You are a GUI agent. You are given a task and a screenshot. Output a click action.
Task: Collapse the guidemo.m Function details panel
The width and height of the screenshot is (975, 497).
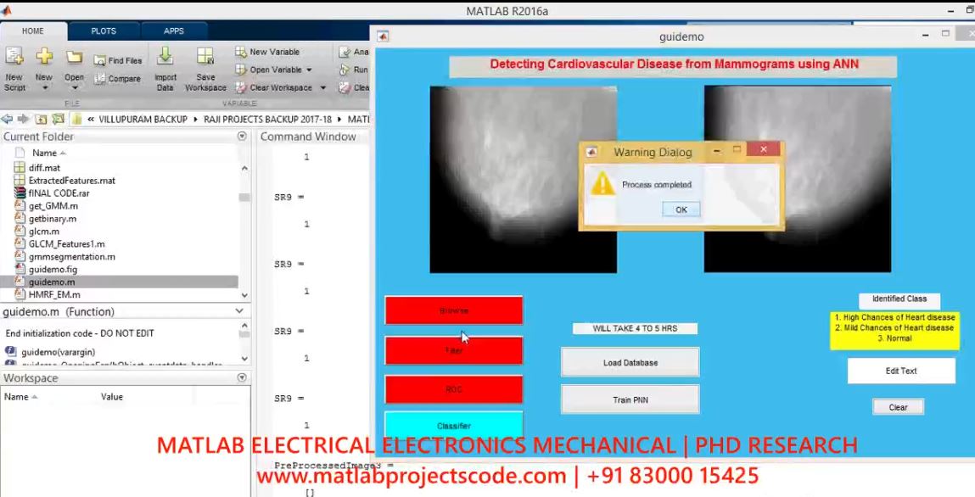(240, 310)
